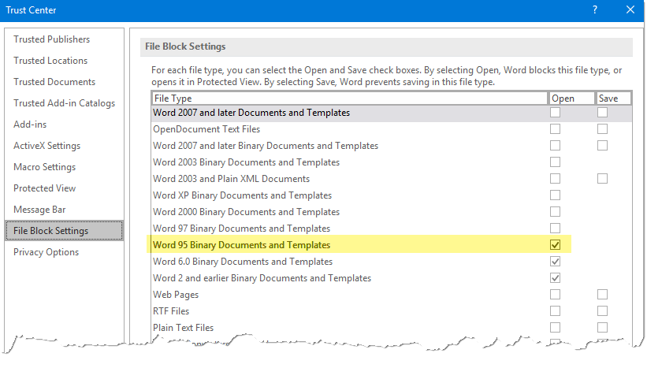Image resolution: width=647 pixels, height=368 pixels.
Task: Check Save for OpenDocument Text Files
Action: point(602,128)
